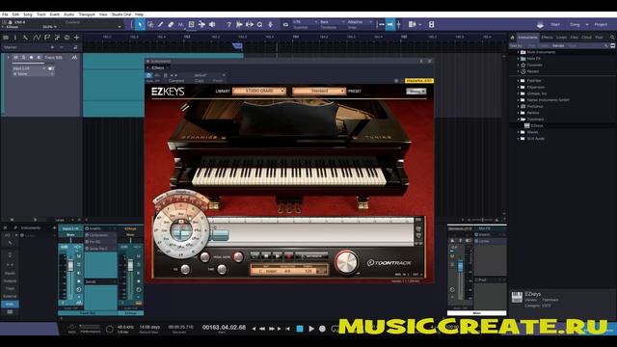Open the Song menu
This screenshot has height=347, width=617.
[x=28, y=14]
